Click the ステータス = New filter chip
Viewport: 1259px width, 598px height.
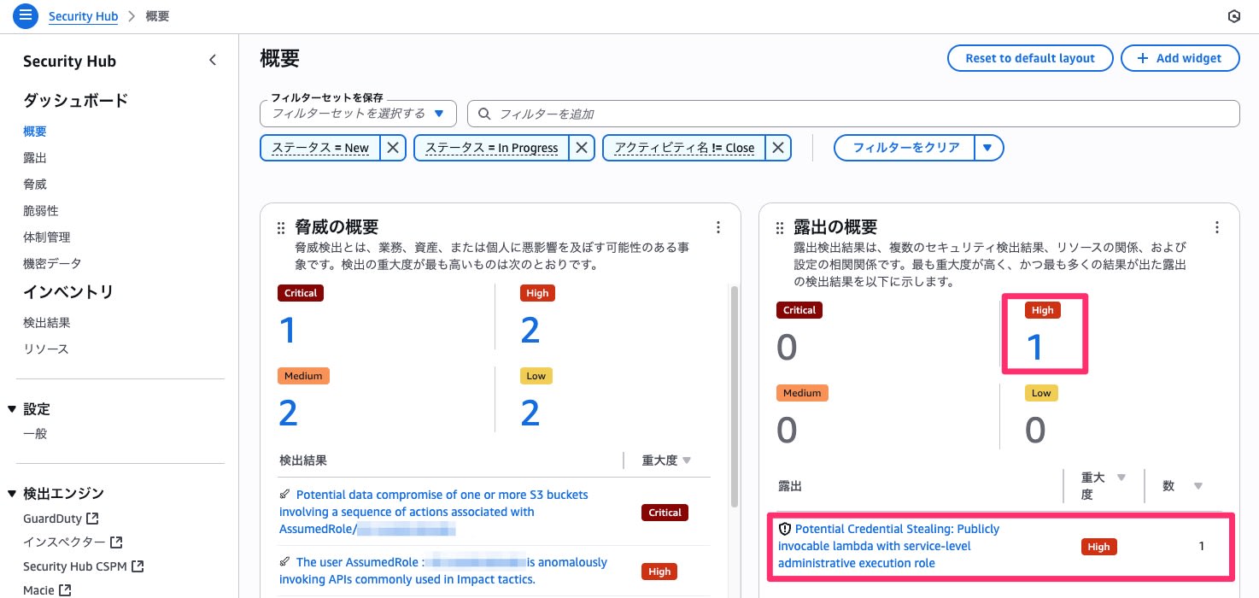pyautogui.click(x=320, y=148)
